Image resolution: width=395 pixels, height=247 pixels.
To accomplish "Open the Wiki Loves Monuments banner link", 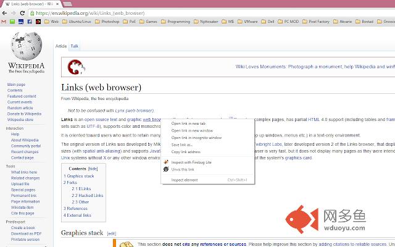I will point(315,67).
